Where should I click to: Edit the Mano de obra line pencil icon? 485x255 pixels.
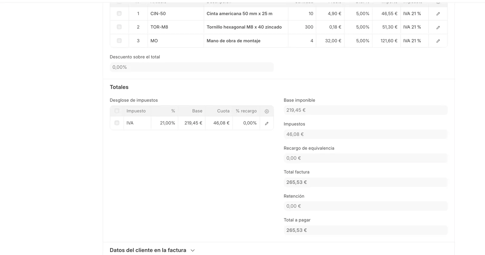[x=438, y=41]
